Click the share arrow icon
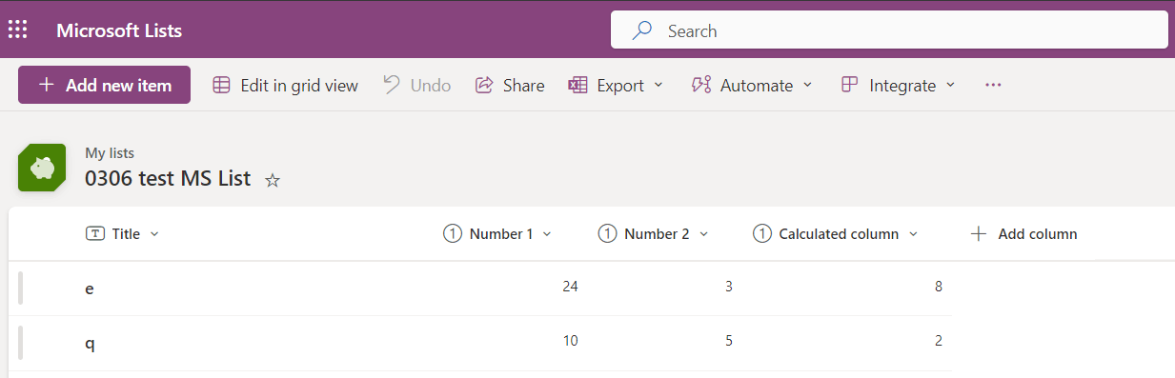Image resolution: width=1175 pixels, height=378 pixels. tap(484, 86)
